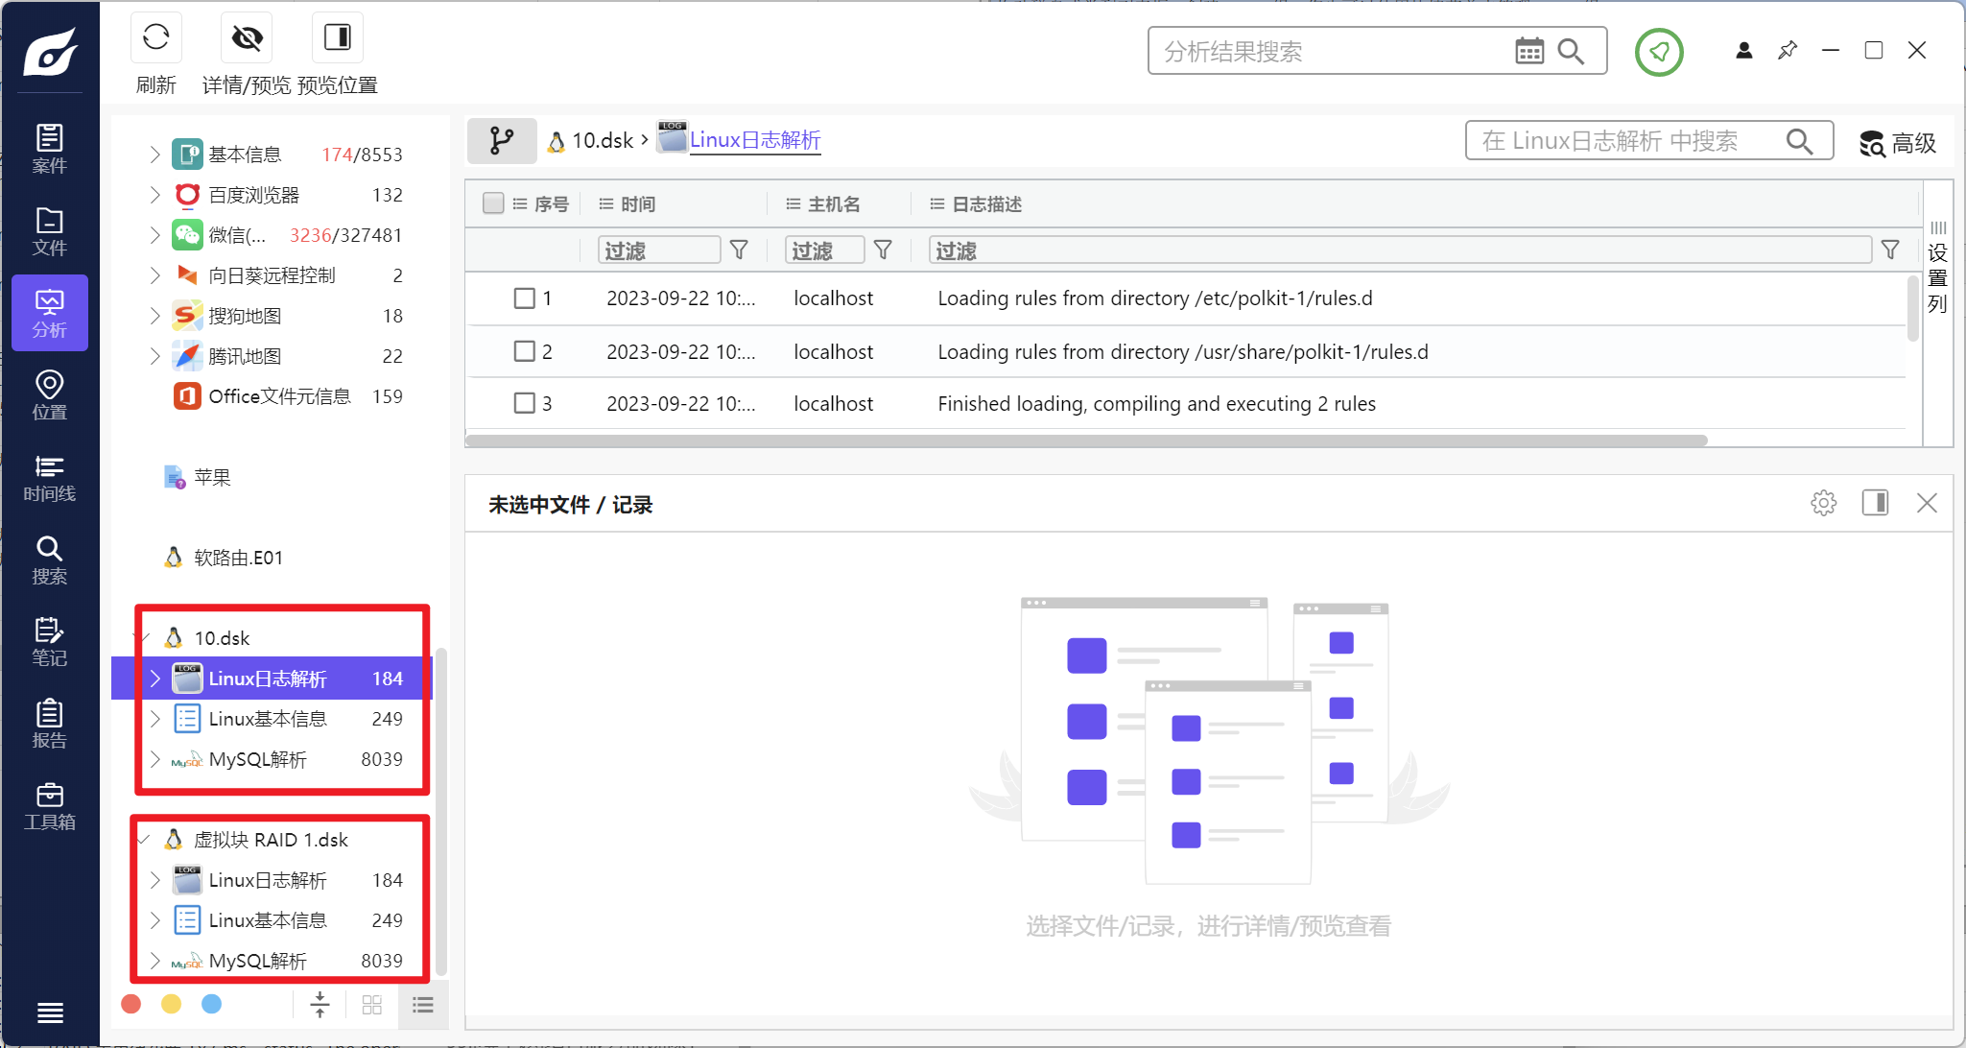Switch tree to grid view icon
The width and height of the screenshot is (1966, 1048).
point(372,1005)
